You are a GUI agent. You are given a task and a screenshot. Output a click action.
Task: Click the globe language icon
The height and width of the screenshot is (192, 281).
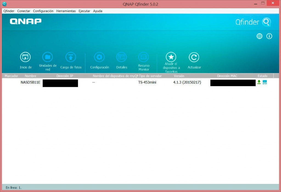click(260, 36)
